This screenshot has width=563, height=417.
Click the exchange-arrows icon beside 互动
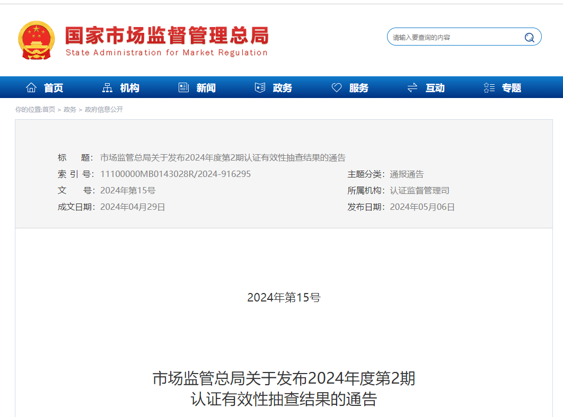(x=412, y=87)
